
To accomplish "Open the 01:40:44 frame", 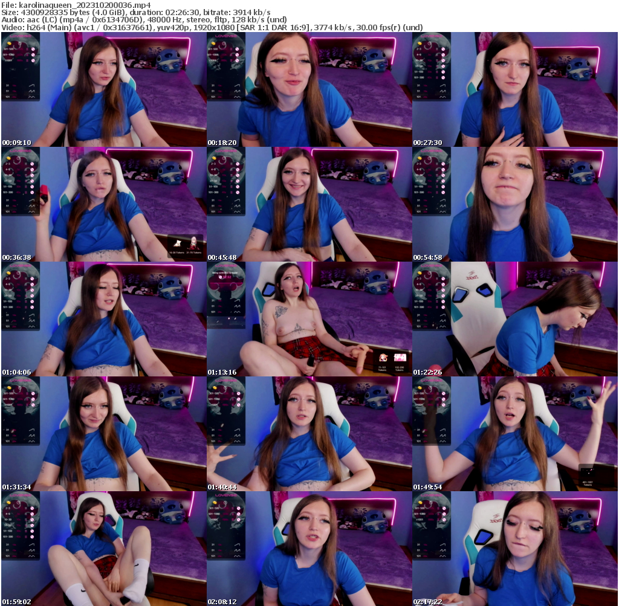I will (x=309, y=434).
